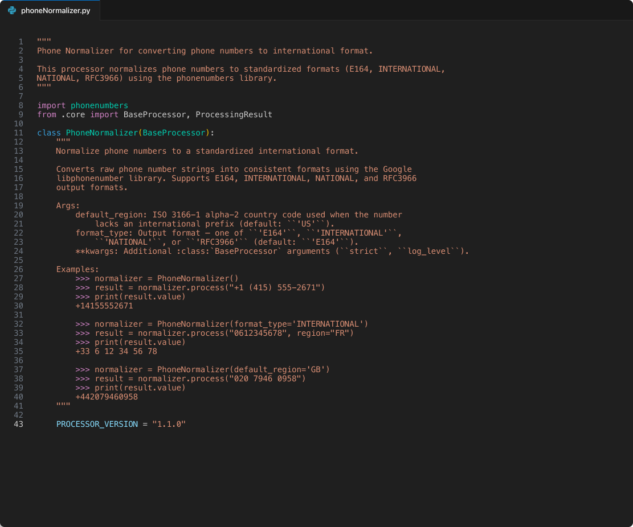Click 'format_type: Output format' line
Viewport: 633px width, 527px height.
click(x=239, y=233)
